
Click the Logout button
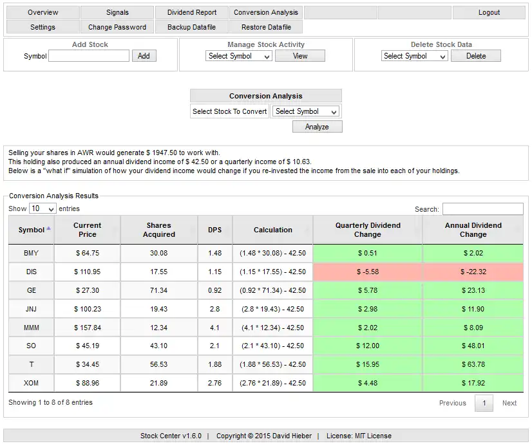click(x=489, y=12)
